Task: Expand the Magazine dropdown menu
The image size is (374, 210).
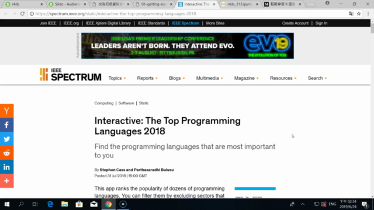Action: click(247, 78)
